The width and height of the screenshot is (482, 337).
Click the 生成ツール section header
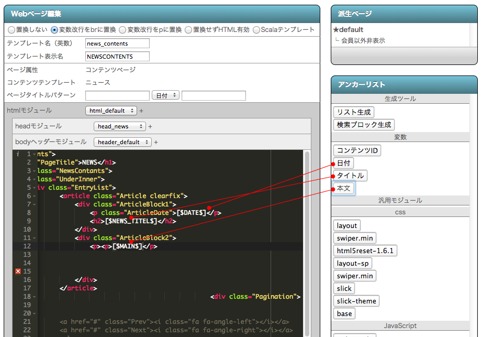[400, 99]
